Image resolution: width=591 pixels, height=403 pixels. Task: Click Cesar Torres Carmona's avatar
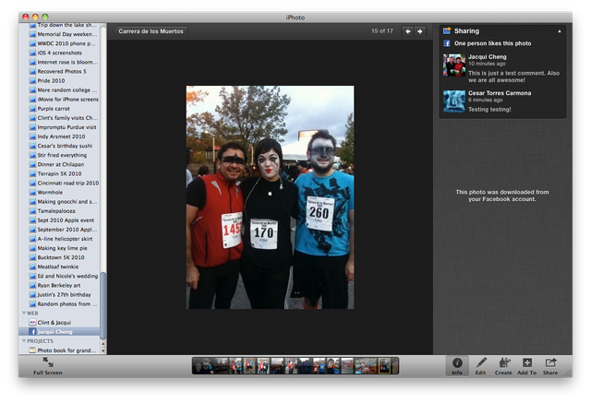(x=454, y=101)
